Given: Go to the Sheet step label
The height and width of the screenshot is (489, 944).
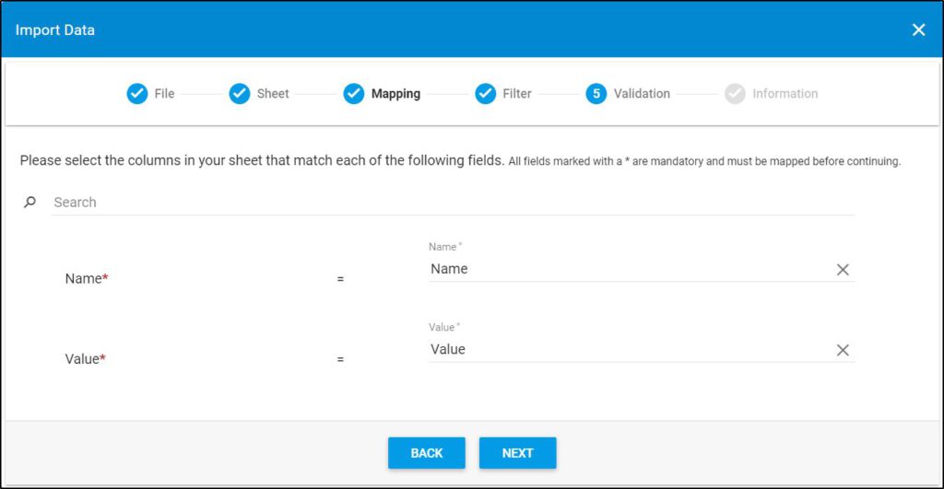Looking at the screenshot, I should 273,93.
